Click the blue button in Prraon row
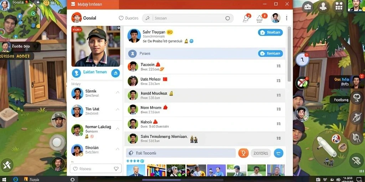365x182 pixels. click(x=270, y=54)
